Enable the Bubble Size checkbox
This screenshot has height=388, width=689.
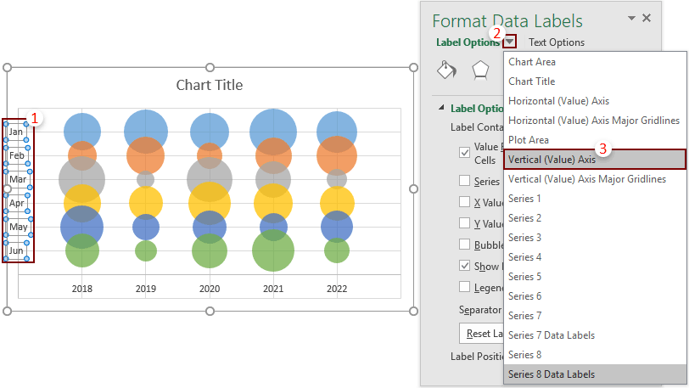[464, 245]
